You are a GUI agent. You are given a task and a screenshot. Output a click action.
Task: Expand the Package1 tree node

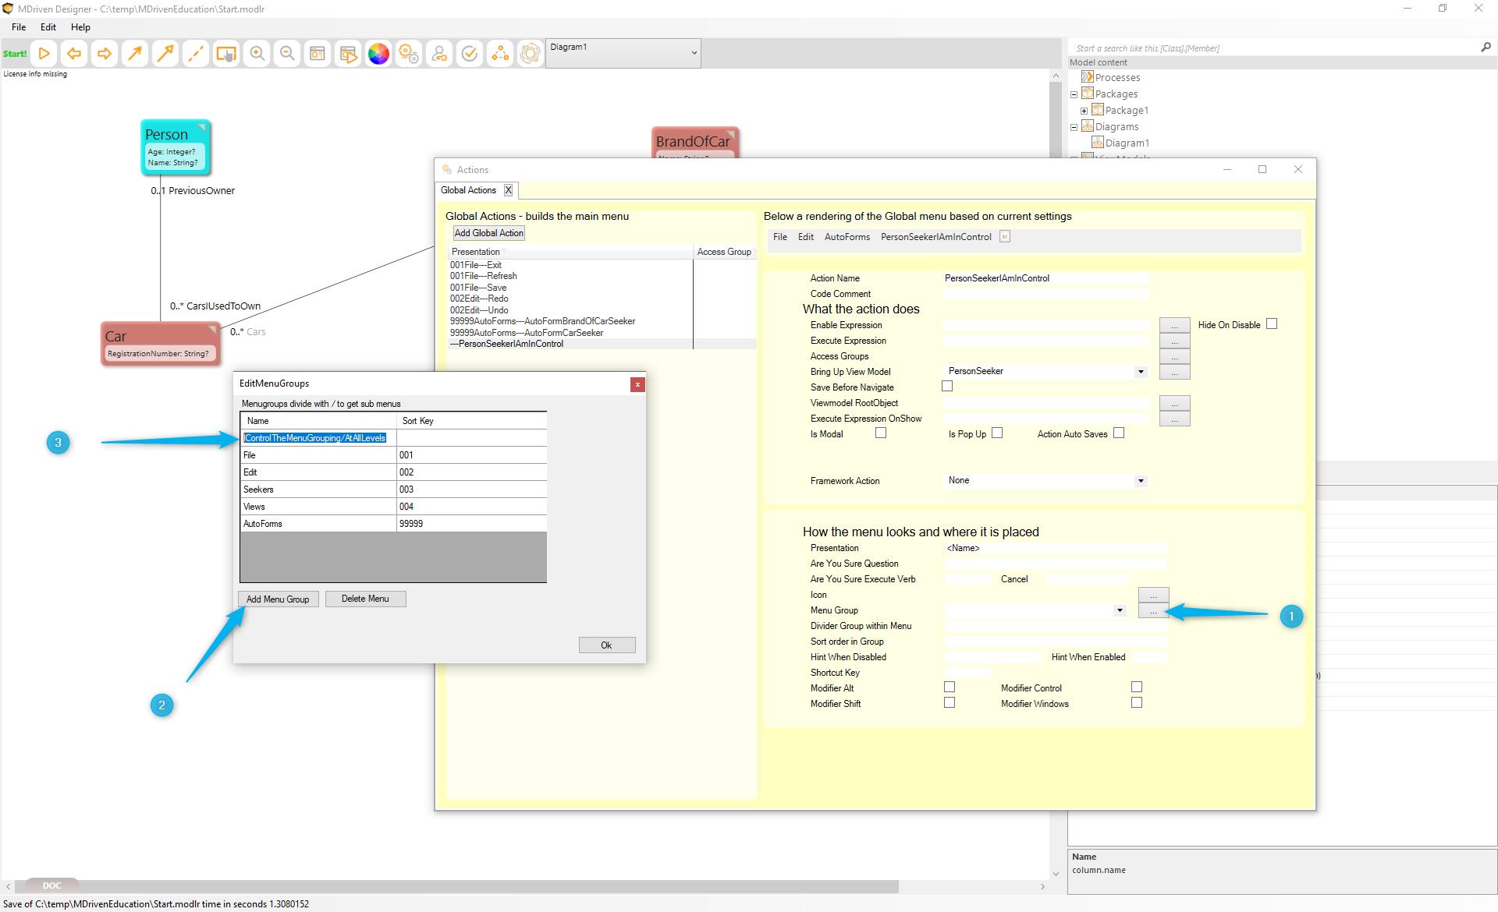click(x=1084, y=111)
